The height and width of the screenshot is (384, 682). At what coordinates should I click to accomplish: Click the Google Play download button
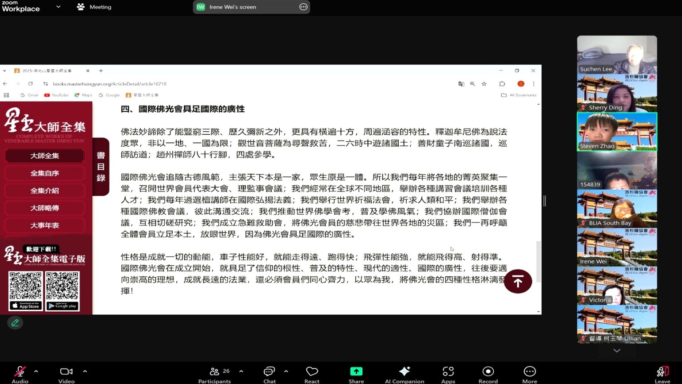coord(63,306)
